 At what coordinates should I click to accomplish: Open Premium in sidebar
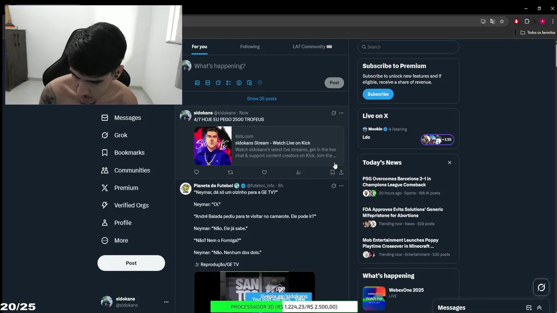point(120,188)
